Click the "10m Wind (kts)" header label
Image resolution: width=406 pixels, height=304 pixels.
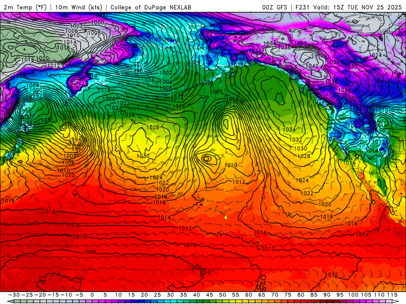[x=79, y=7]
